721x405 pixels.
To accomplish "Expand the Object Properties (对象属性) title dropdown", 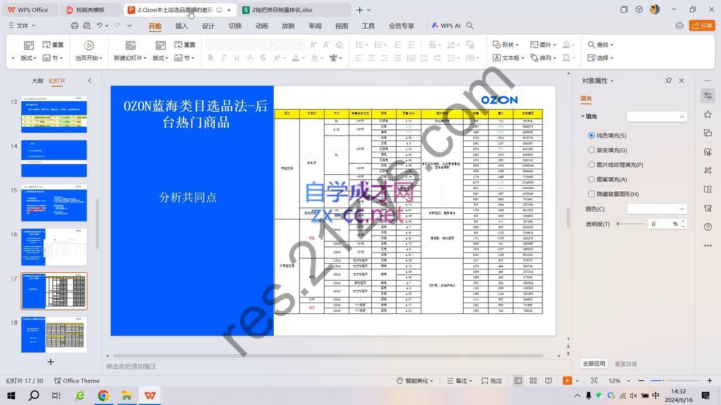I will click(x=612, y=81).
